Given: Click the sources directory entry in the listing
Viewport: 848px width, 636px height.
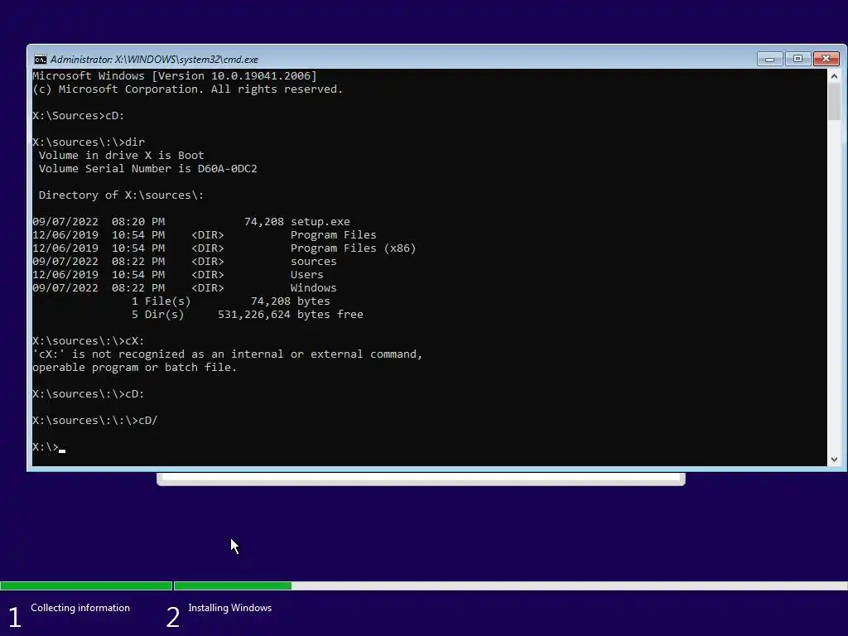Looking at the screenshot, I should 314,261.
